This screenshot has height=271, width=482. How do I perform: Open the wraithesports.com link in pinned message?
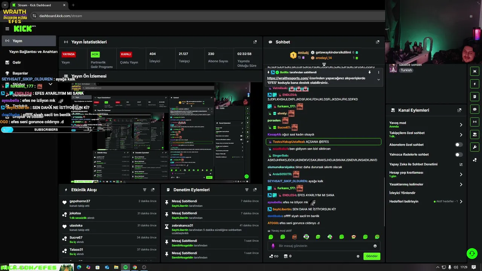(288, 78)
